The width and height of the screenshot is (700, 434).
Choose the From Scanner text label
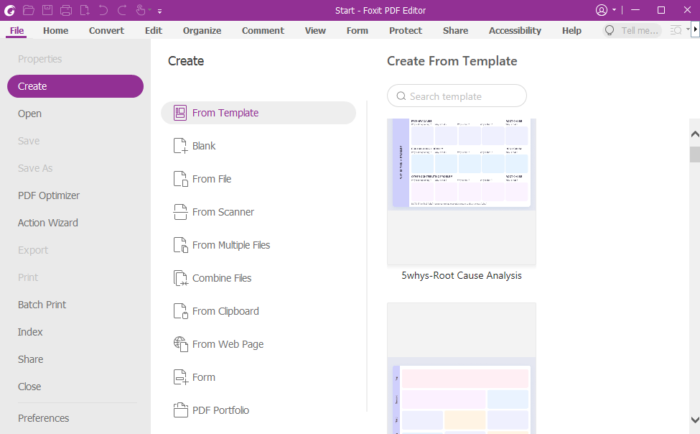click(x=223, y=212)
